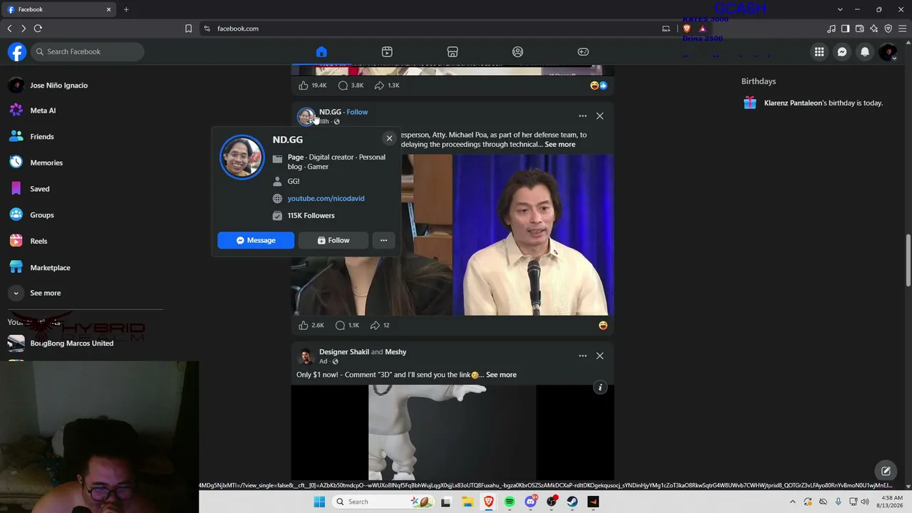Open the Gaming tab icon
912x513 pixels.
[583, 51]
